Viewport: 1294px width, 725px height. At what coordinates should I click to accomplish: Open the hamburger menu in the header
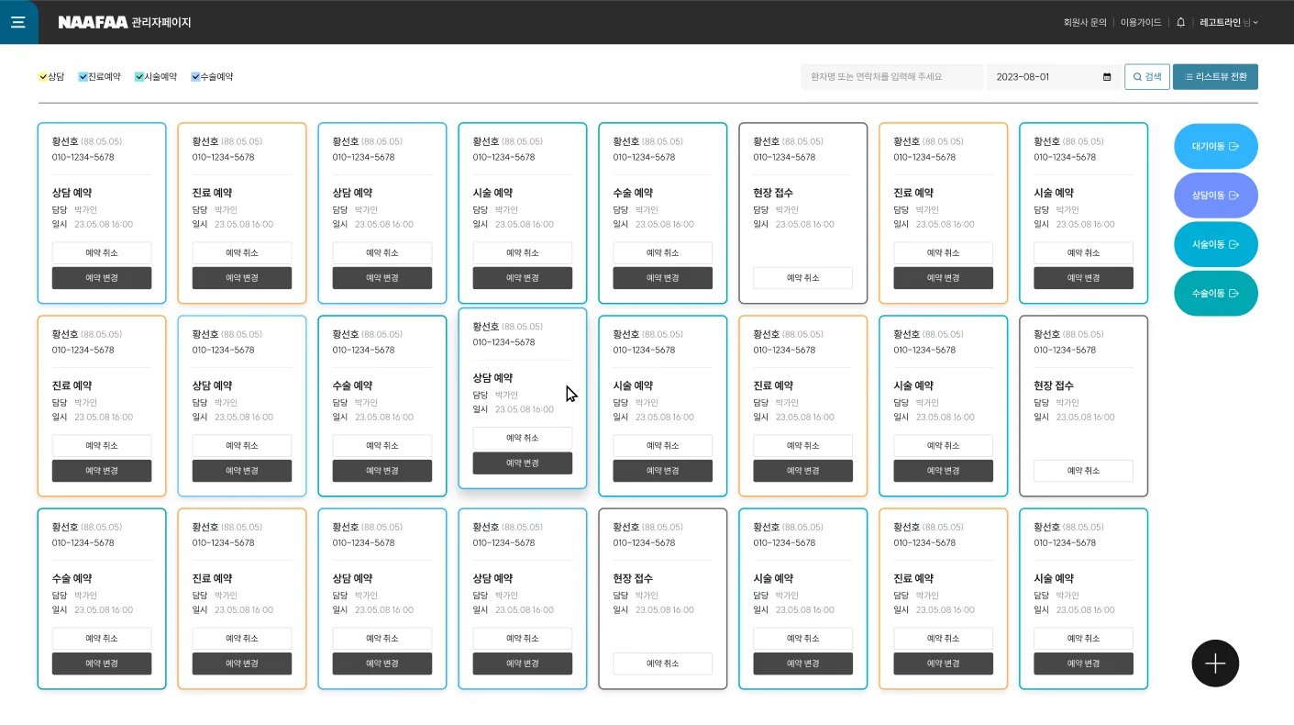(x=18, y=22)
